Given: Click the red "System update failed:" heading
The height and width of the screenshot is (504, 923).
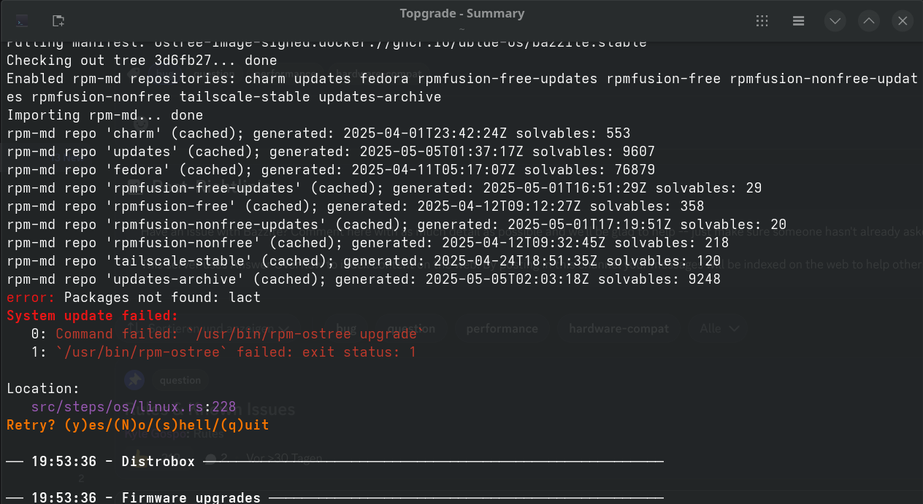Looking at the screenshot, I should pyautogui.click(x=92, y=316).
